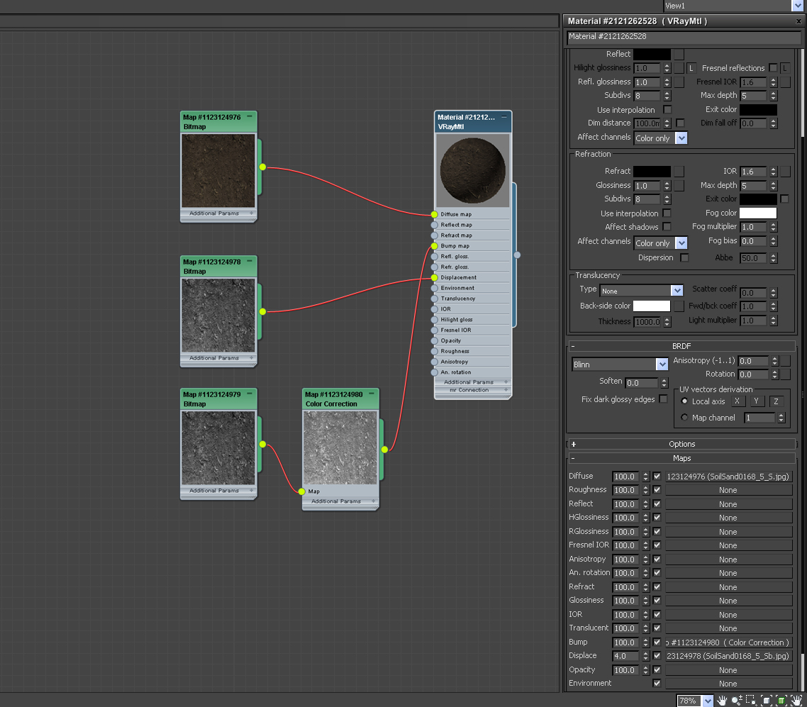Select the Pan tool hand icon

(x=722, y=701)
